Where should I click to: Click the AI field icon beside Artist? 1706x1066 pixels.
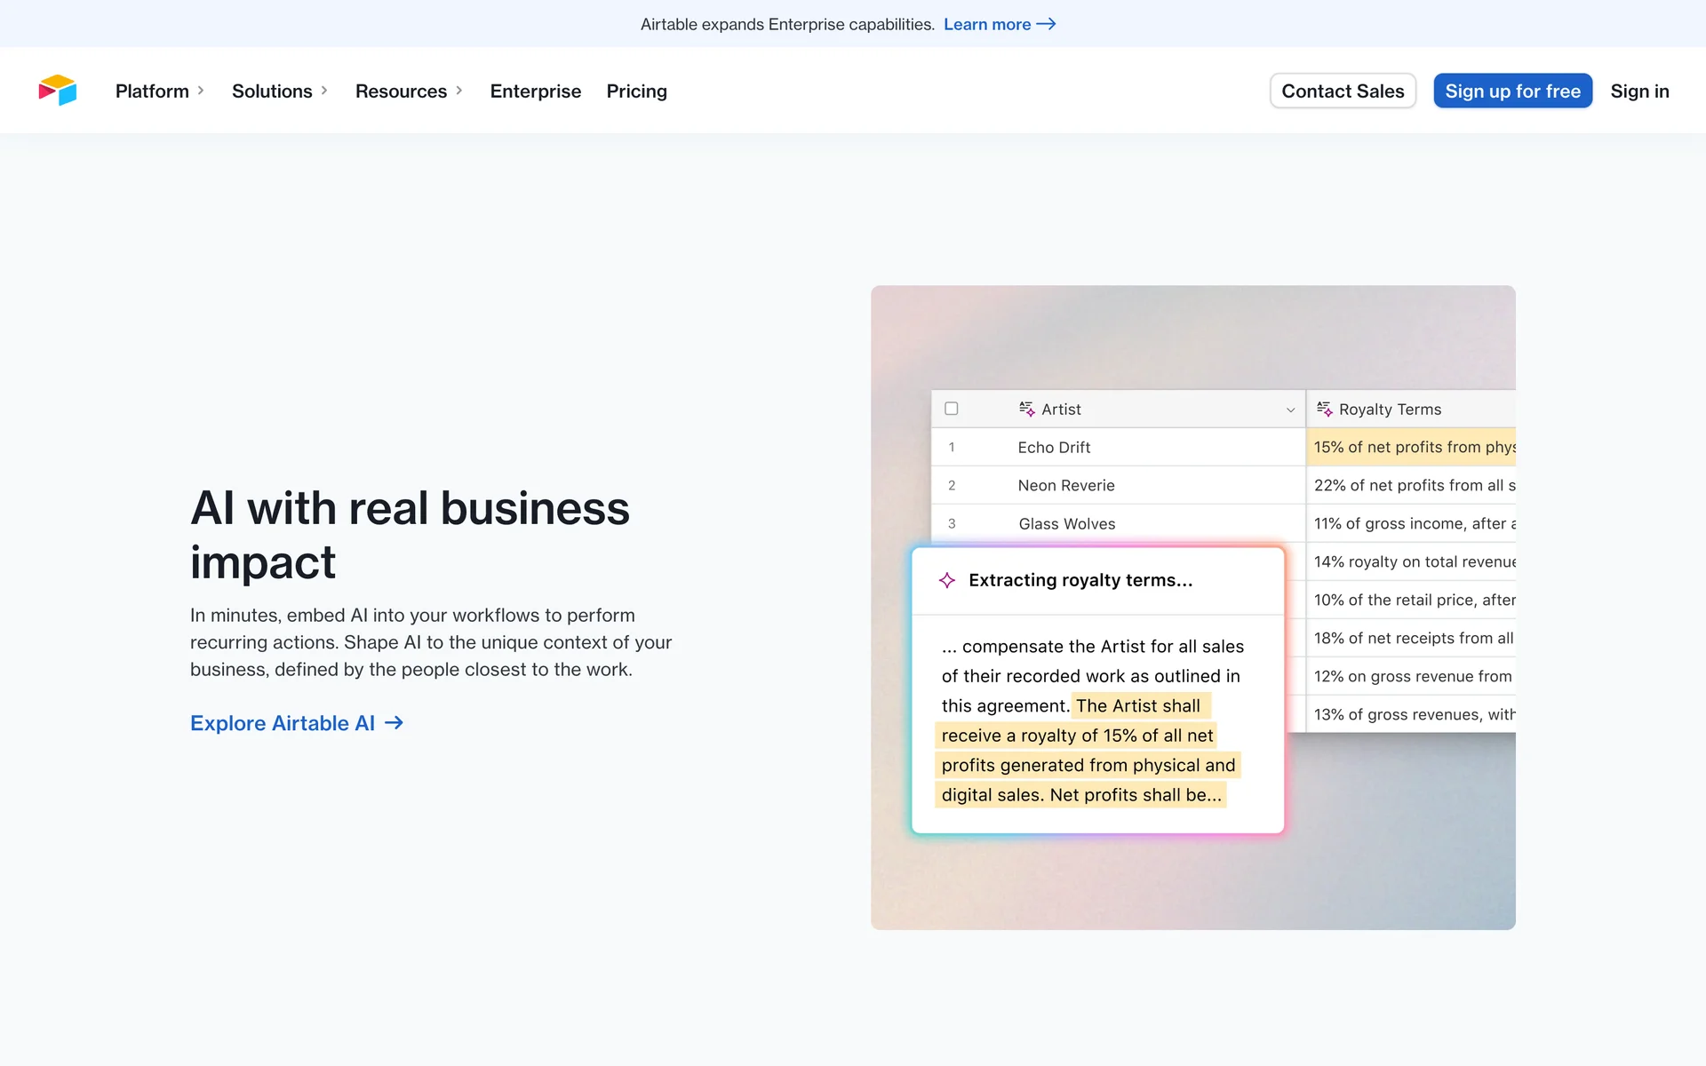[1026, 409]
